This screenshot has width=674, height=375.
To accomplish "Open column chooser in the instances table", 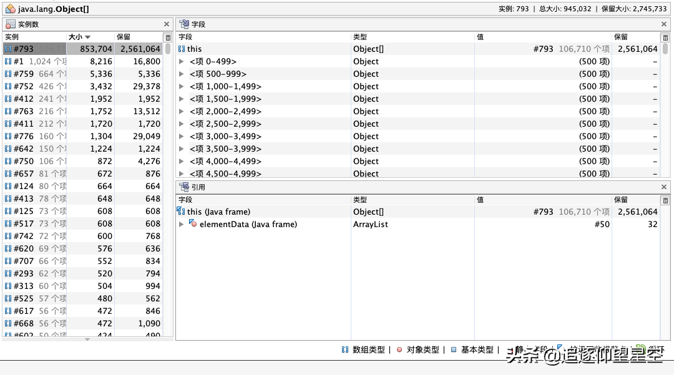I will point(167,37).
